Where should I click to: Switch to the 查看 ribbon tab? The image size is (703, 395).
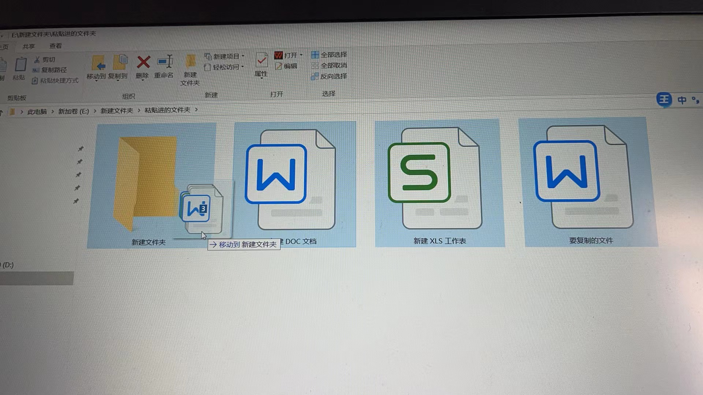pos(56,46)
